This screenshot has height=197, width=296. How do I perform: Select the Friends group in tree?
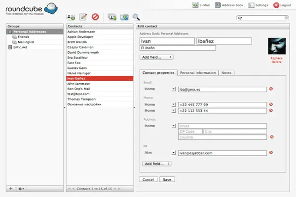pyautogui.click(x=24, y=37)
